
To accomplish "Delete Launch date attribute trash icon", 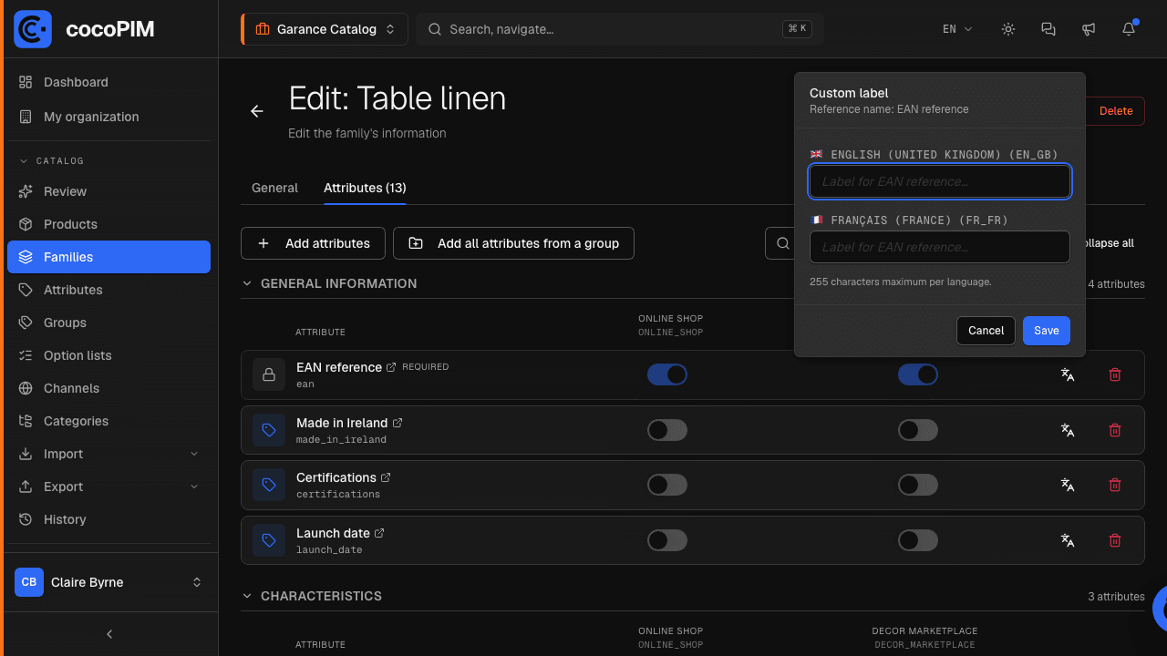I will 1114,541.
